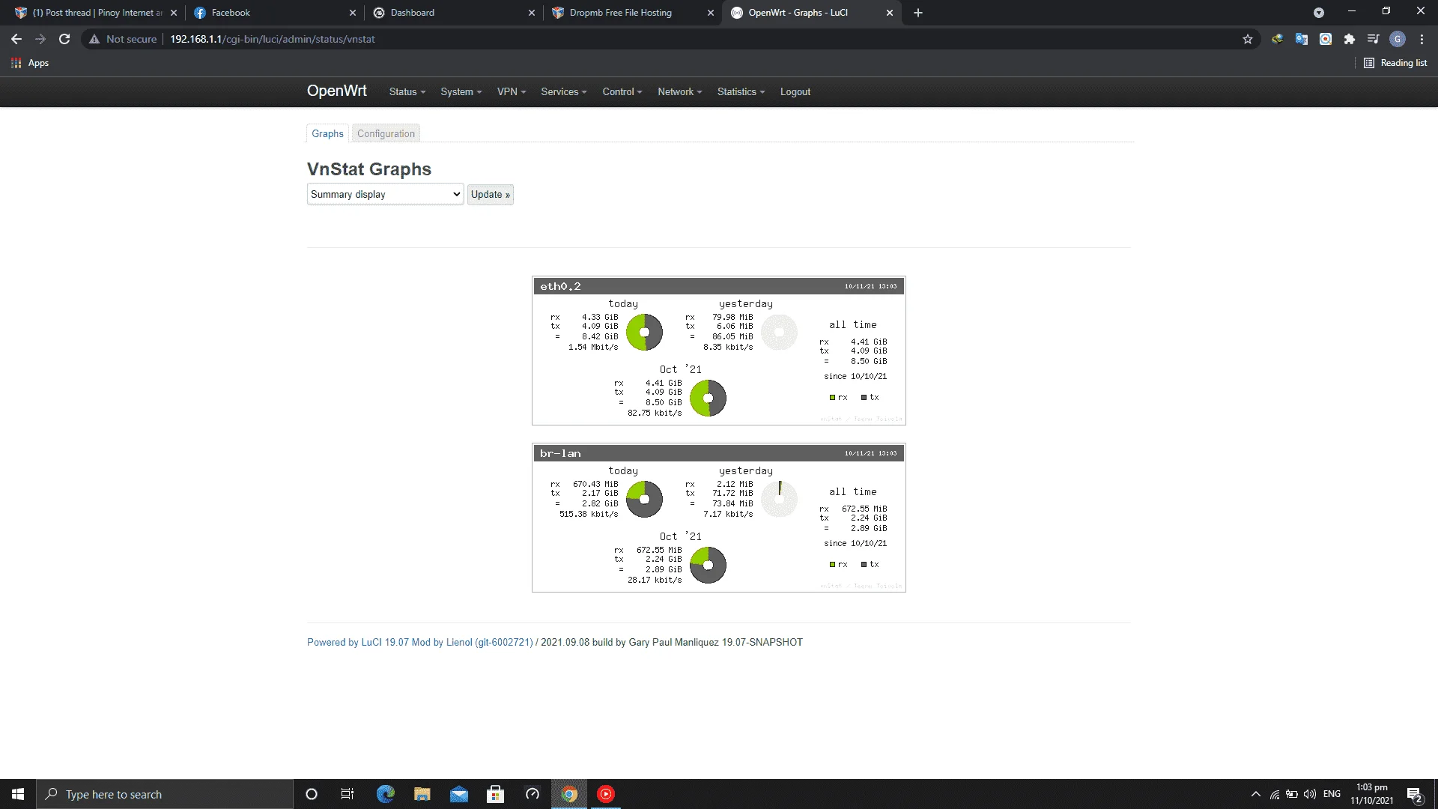1438x809 pixels.
Task: Open the Apps bookmarks shortcut
Action: (x=30, y=63)
